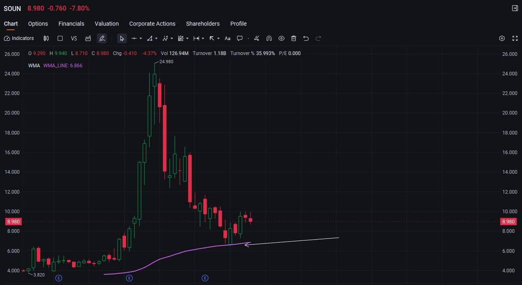Select the candlestick chart type icon
522x285 pixels.
47,38
